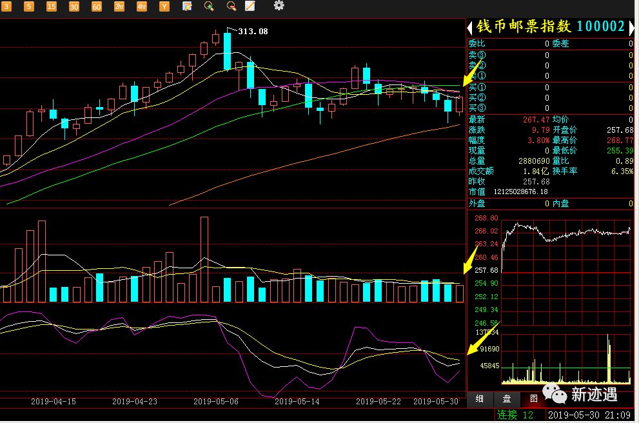This screenshot has height=423, width=639.
Task: Select the 5-minute timeframe button
Action: [x=28, y=6]
